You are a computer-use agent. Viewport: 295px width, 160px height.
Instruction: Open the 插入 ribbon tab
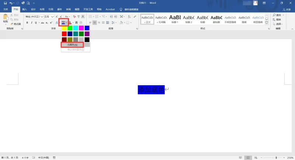(24, 9)
